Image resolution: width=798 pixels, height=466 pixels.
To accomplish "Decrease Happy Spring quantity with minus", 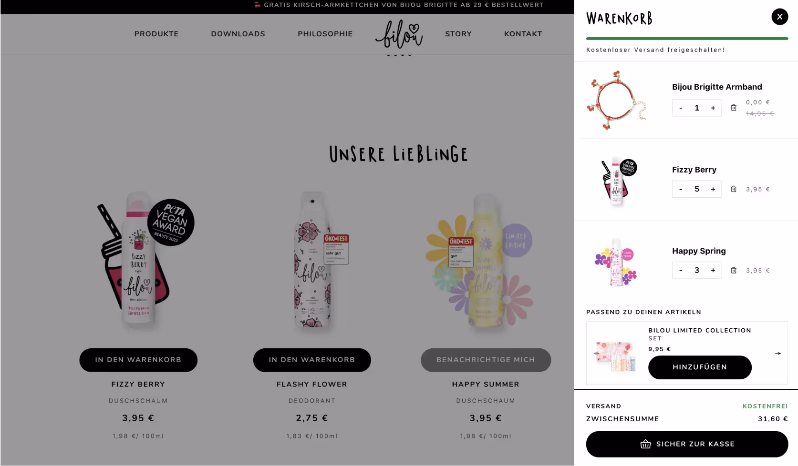I will [x=681, y=270].
